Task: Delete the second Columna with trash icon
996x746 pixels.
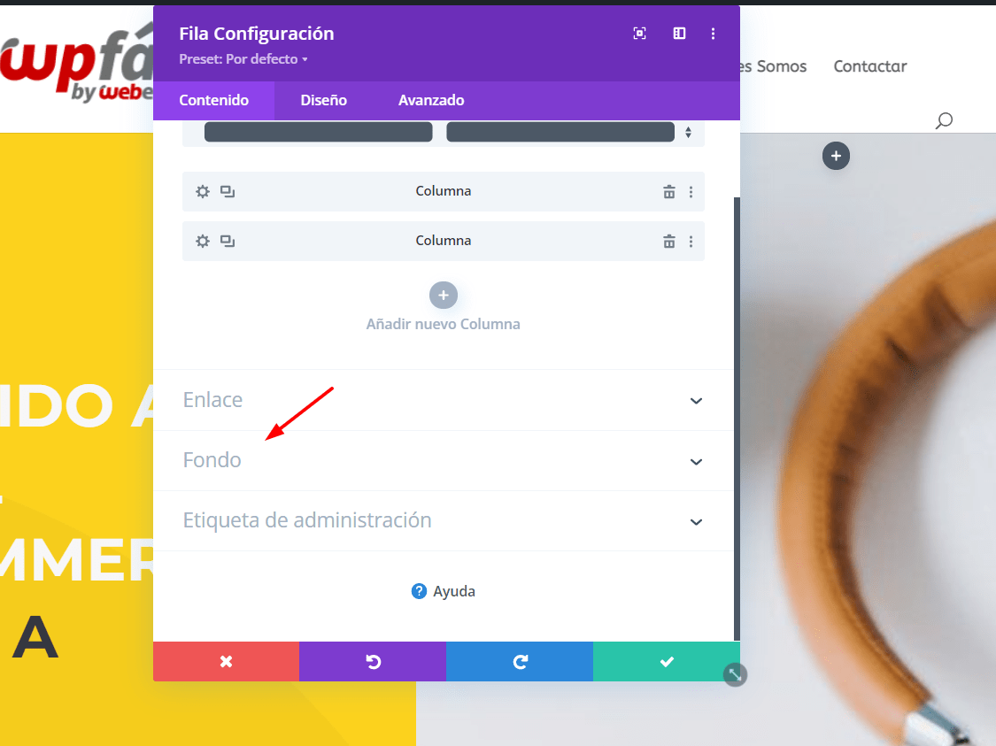Action: pos(669,241)
